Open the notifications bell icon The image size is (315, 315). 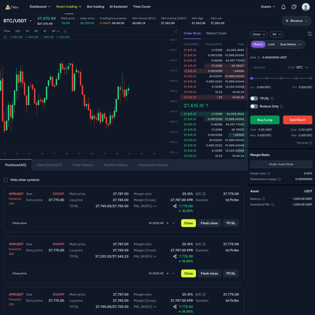pyautogui.click(x=284, y=7)
